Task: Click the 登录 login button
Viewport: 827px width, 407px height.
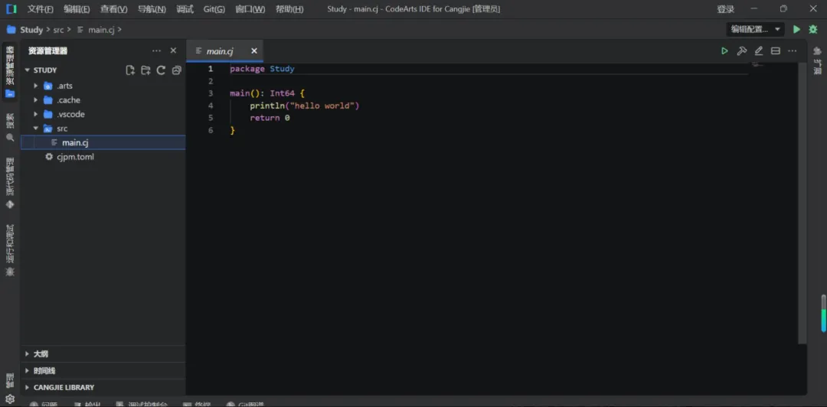Action: (x=725, y=9)
